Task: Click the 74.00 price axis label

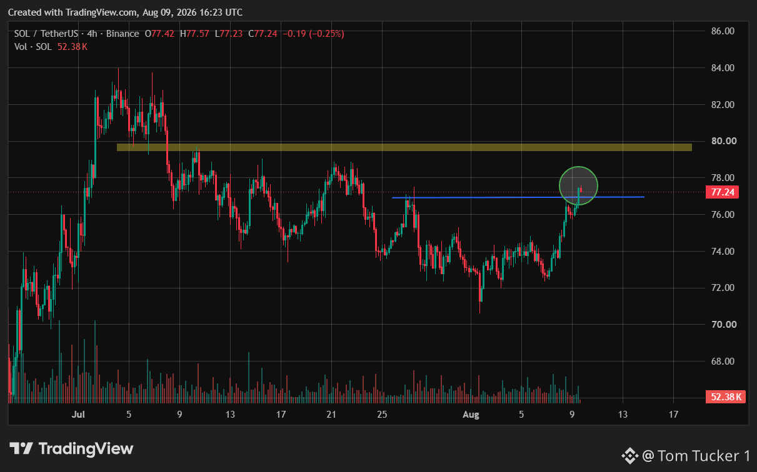Action: coord(722,252)
